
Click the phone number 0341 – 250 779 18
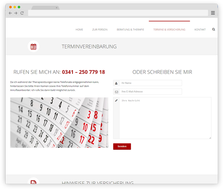click(x=84, y=72)
